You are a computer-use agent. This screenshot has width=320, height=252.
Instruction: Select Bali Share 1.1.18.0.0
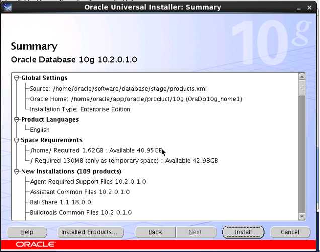[x=60, y=202]
